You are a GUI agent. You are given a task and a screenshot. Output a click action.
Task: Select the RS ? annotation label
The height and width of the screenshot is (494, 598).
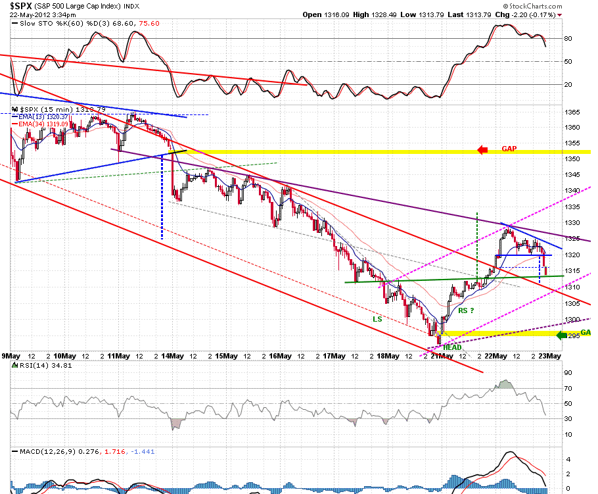(466, 310)
